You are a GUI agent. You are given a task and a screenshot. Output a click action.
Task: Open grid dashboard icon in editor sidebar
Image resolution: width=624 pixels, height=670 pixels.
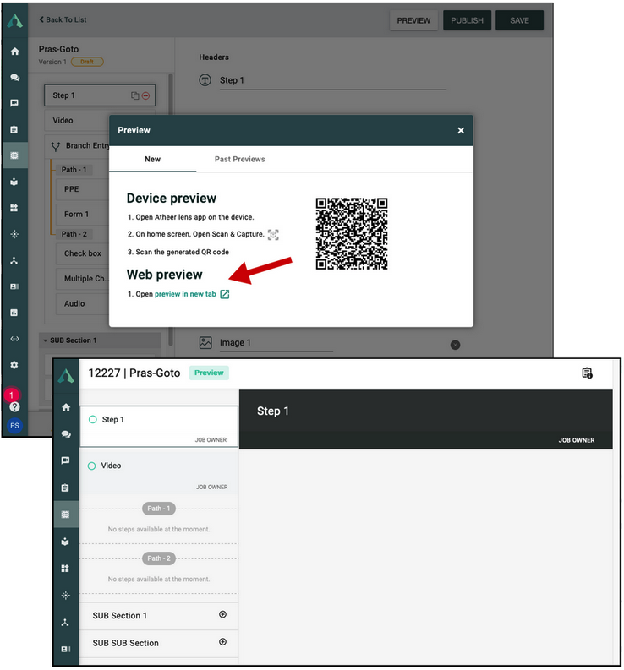(14, 208)
